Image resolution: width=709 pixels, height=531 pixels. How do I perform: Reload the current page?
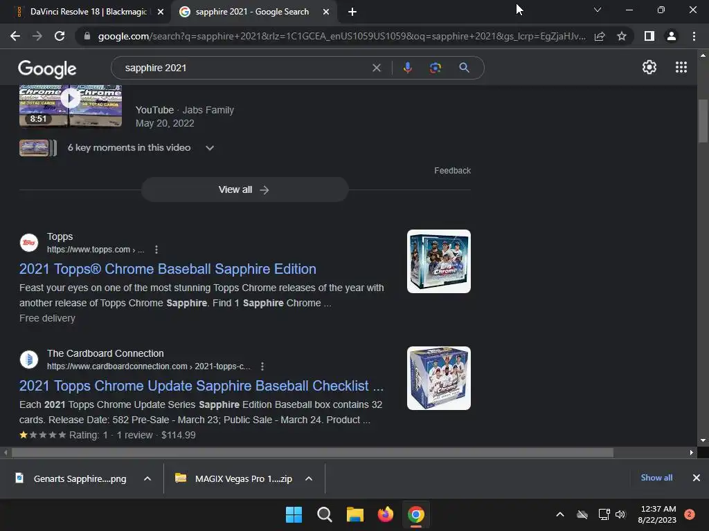pyautogui.click(x=60, y=36)
